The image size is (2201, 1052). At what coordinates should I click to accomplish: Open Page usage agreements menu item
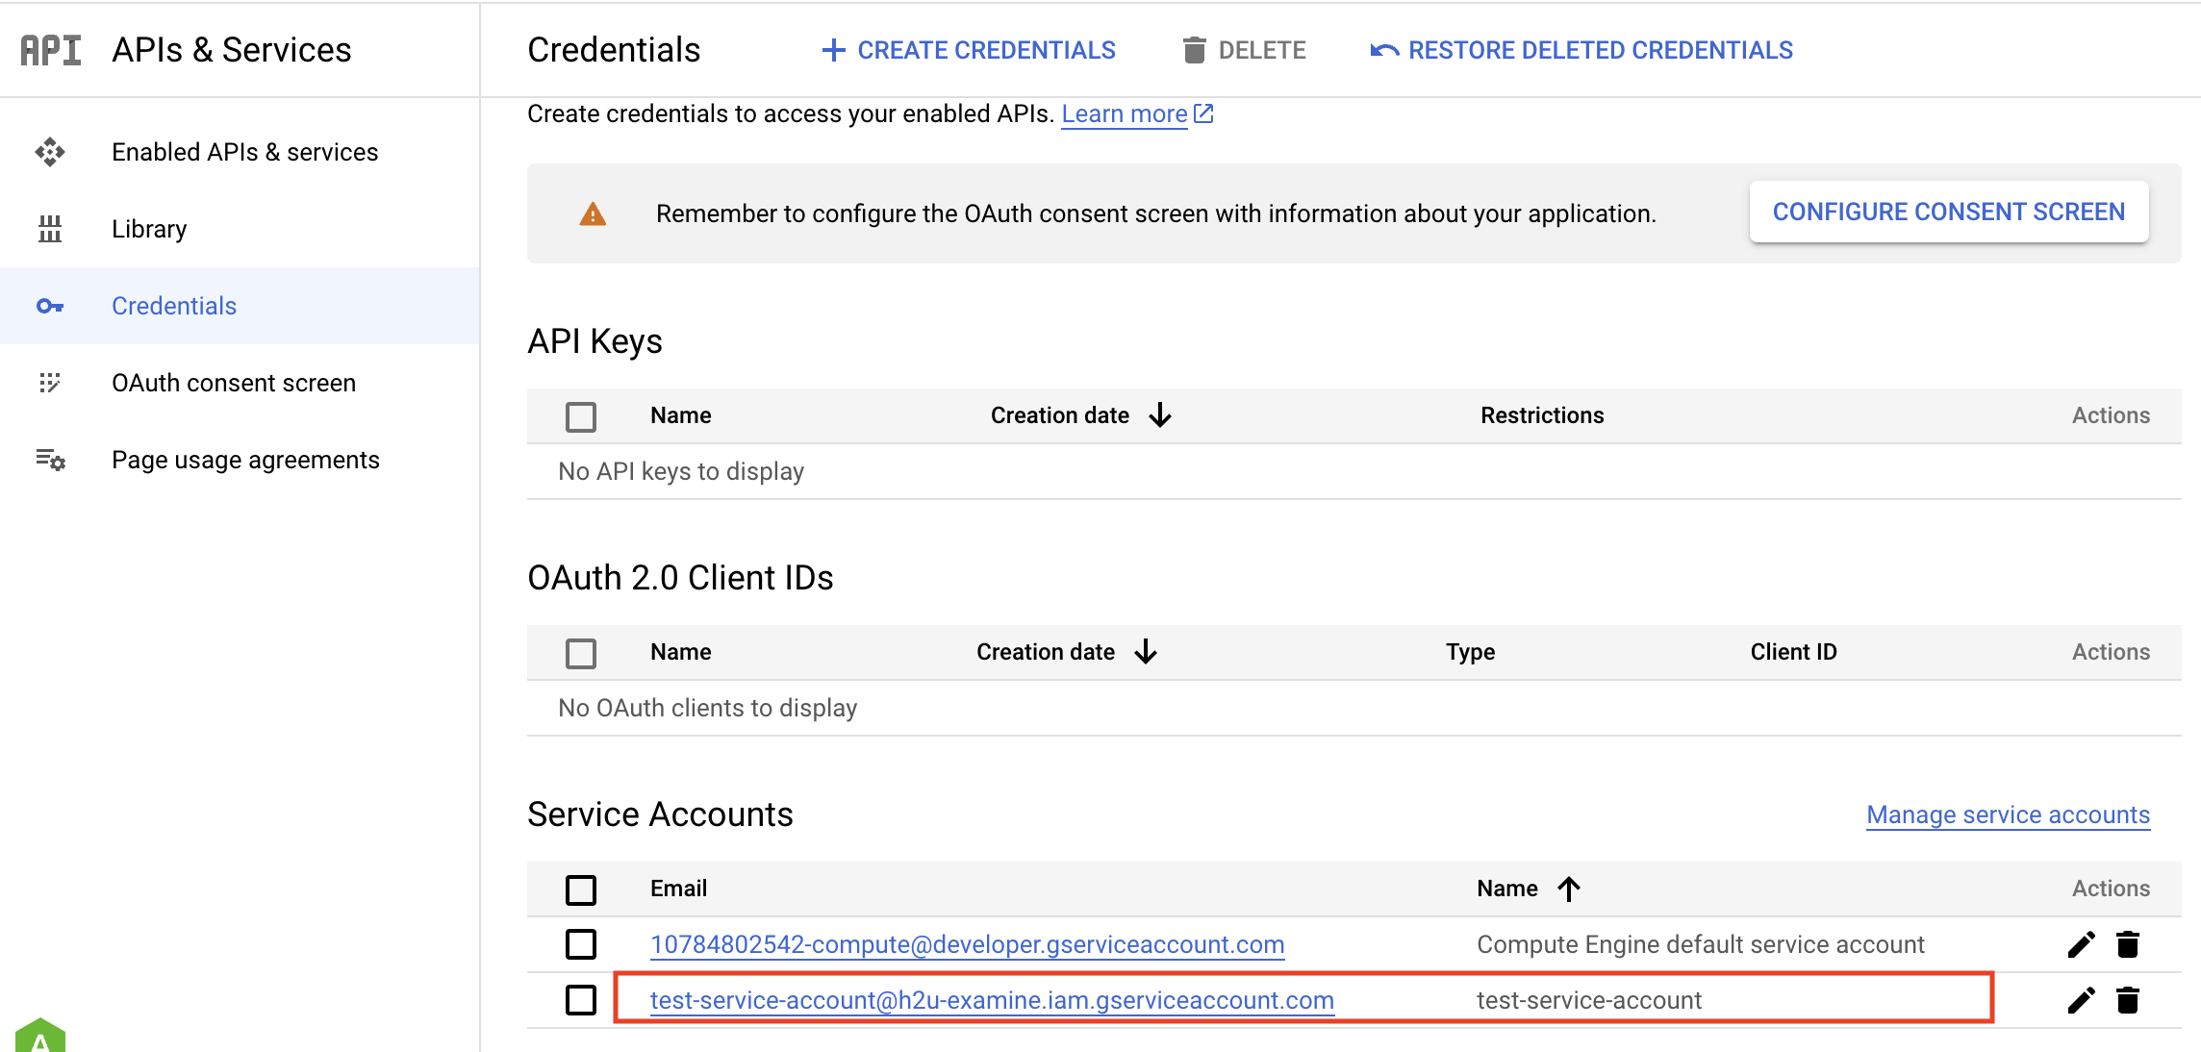[x=240, y=460]
